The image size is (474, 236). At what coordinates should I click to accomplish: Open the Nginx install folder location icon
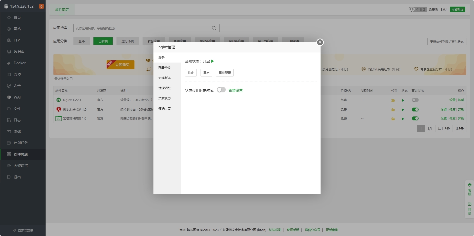393,100
